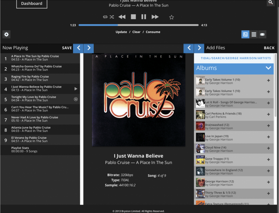This screenshot has height=213, width=279.
Task: Click Now Playing panel scrollbar strip
Action: tap(82, 129)
